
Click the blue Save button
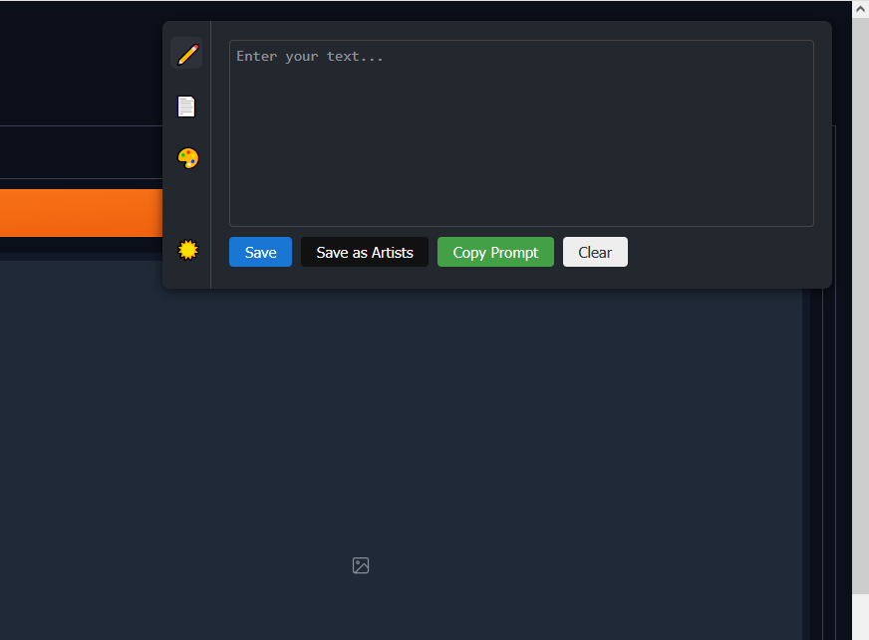260,252
